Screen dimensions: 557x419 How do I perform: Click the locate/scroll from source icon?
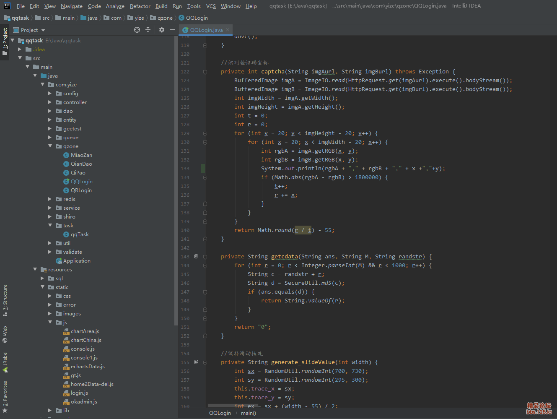[x=137, y=30]
